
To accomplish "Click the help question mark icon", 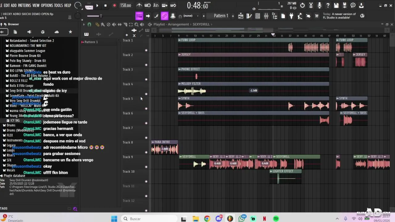I will (x=328, y=6).
